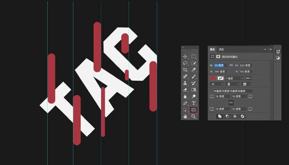289x165 pixels.
Task: Click the H height field showing 220
Action: point(246,66)
